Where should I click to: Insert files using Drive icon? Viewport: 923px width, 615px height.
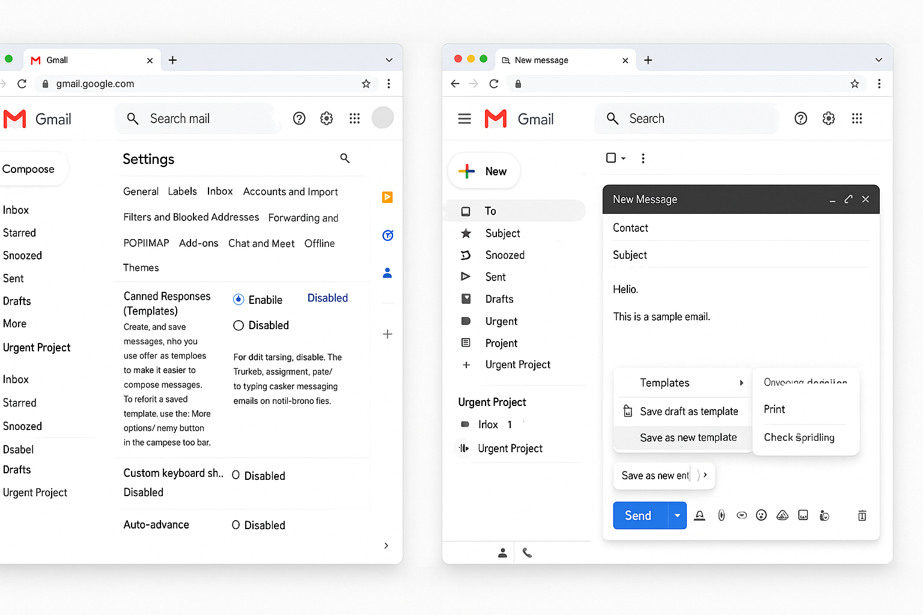click(782, 515)
